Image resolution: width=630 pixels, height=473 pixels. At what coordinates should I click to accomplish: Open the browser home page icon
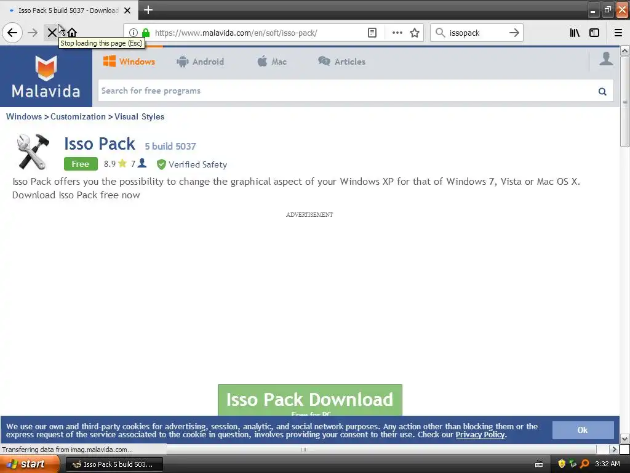[x=72, y=33]
